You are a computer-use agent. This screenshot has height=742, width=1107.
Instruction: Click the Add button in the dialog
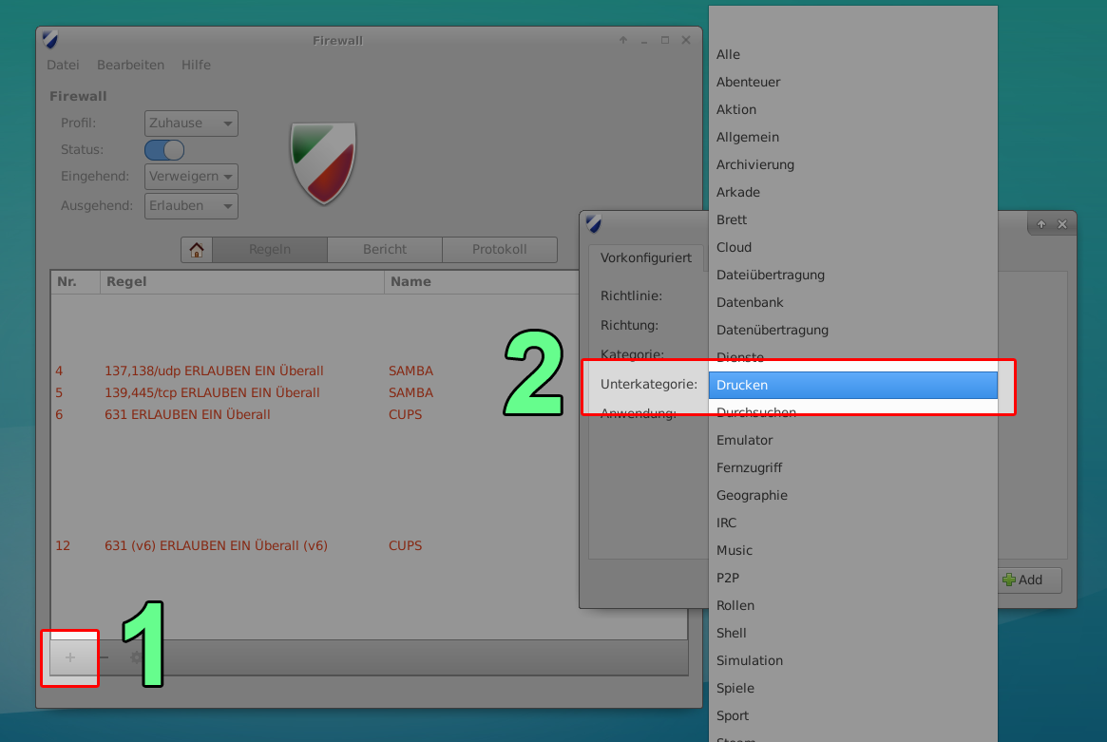(1029, 580)
